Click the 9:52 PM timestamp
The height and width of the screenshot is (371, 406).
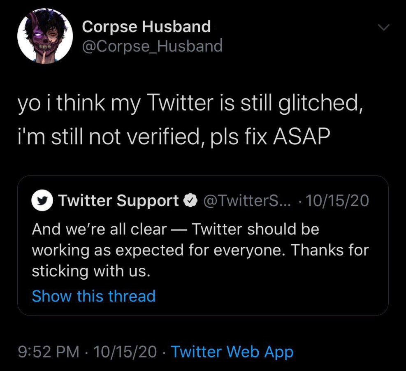tap(49, 352)
